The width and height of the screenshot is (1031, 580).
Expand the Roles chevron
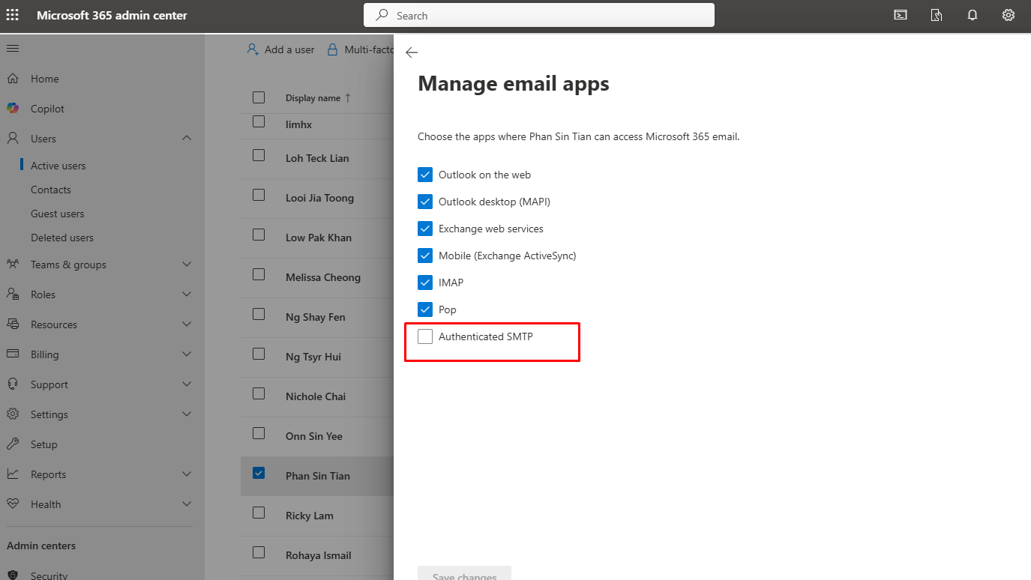tap(187, 294)
